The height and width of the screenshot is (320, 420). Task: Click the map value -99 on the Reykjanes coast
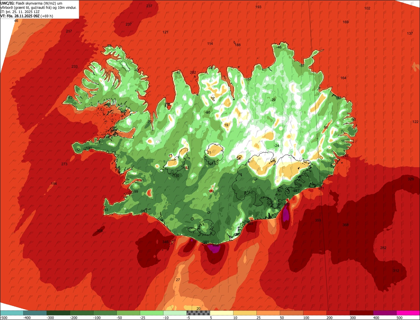[135, 191]
